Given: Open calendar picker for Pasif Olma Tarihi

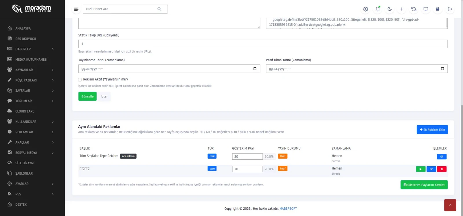Looking at the screenshot, I should [x=442, y=69].
